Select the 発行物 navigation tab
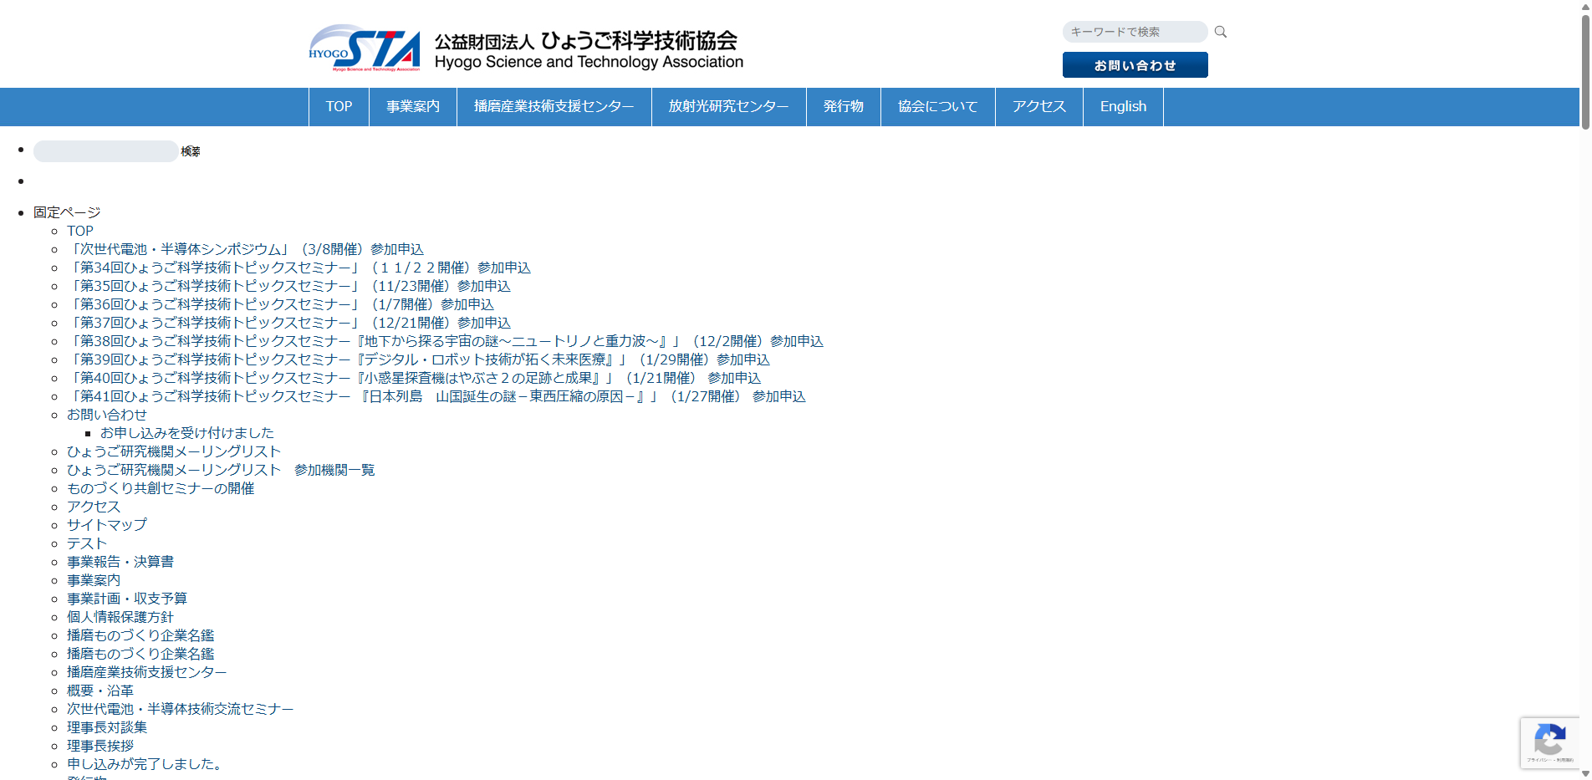The width and height of the screenshot is (1592, 780). pyautogui.click(x=843, y=106)
